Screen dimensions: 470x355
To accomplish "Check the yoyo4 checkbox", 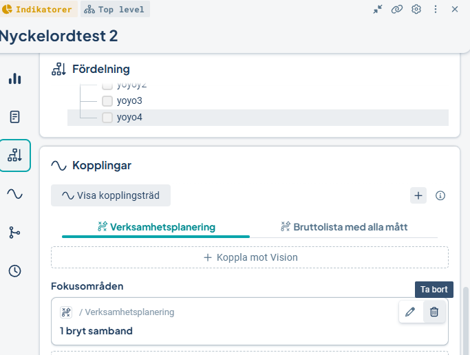I will click(x=107, y=118).
